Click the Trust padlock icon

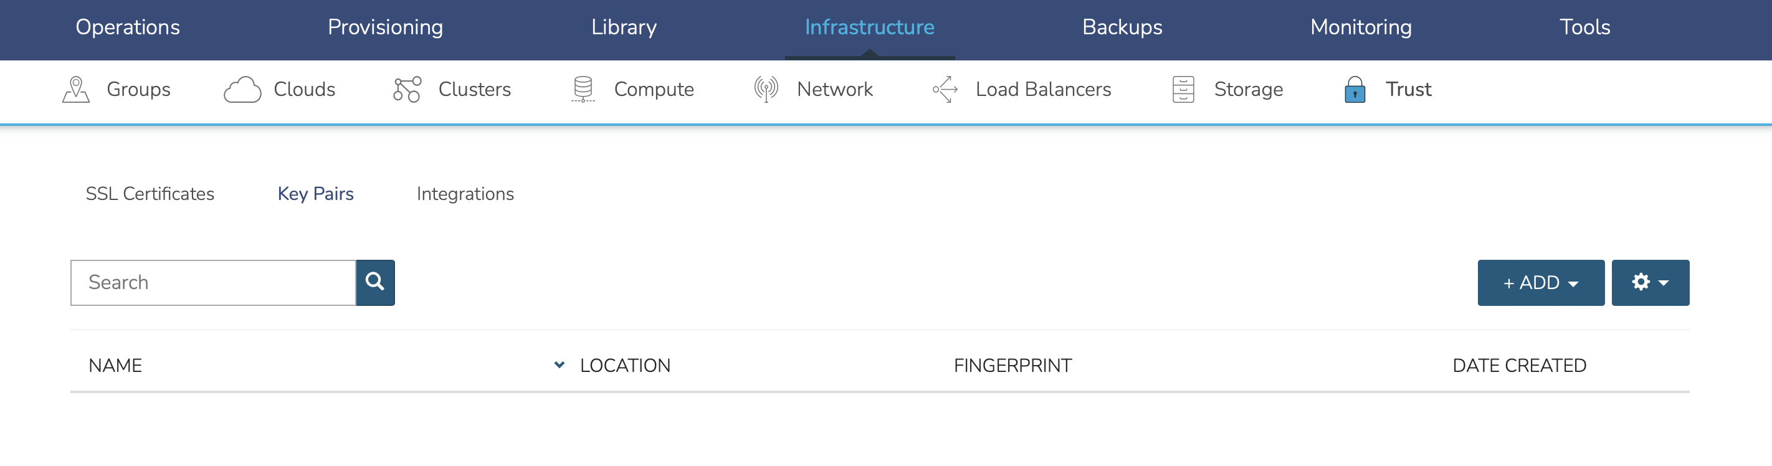(1355, 89)
